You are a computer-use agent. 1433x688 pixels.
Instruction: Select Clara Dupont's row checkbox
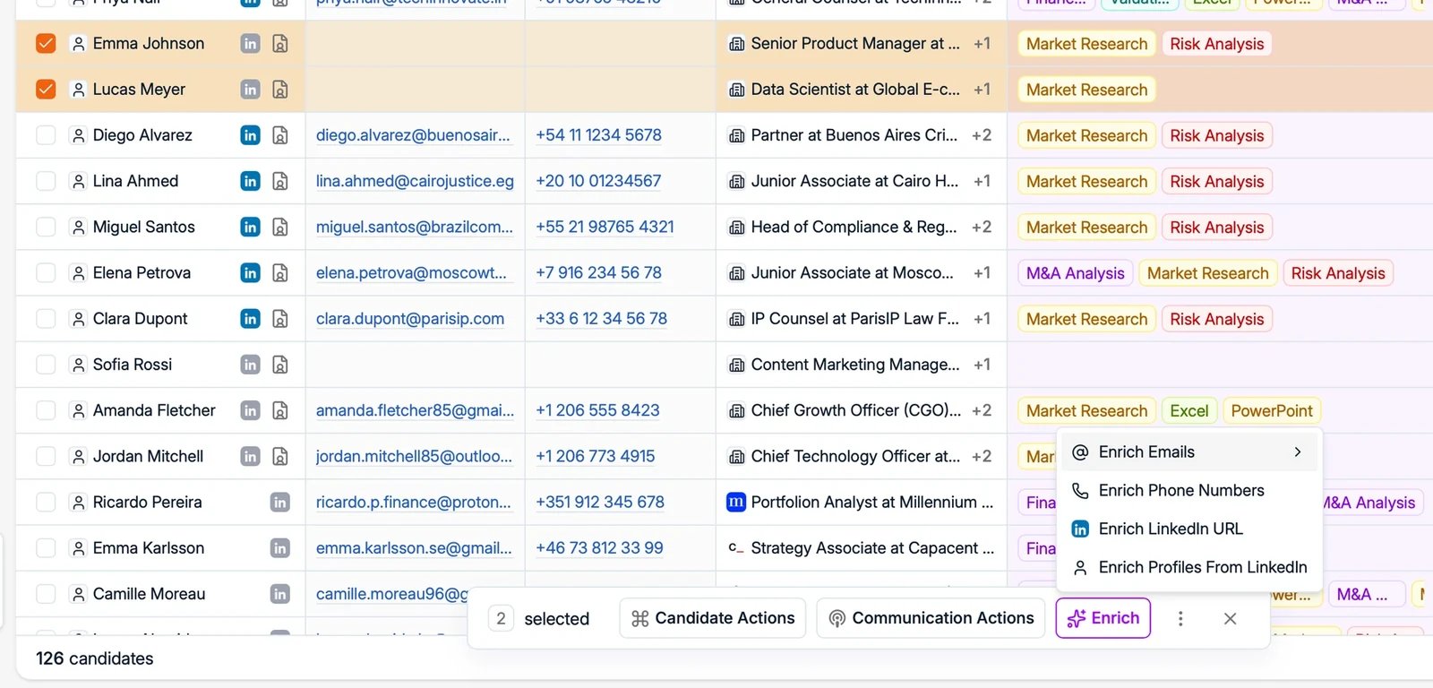pos(46,319)
